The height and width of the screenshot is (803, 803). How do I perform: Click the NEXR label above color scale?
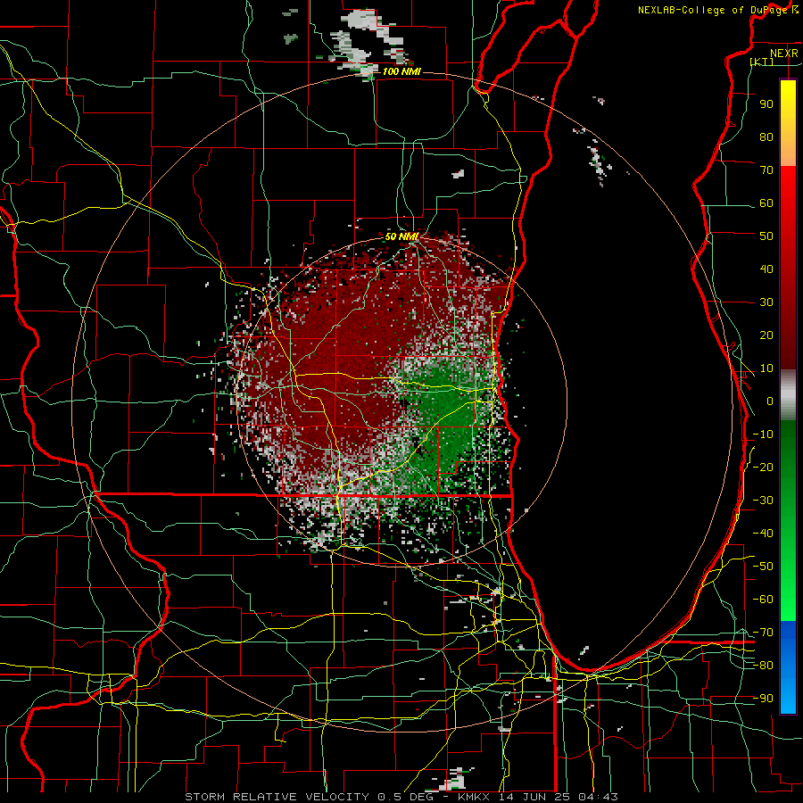tap(784, 54)
